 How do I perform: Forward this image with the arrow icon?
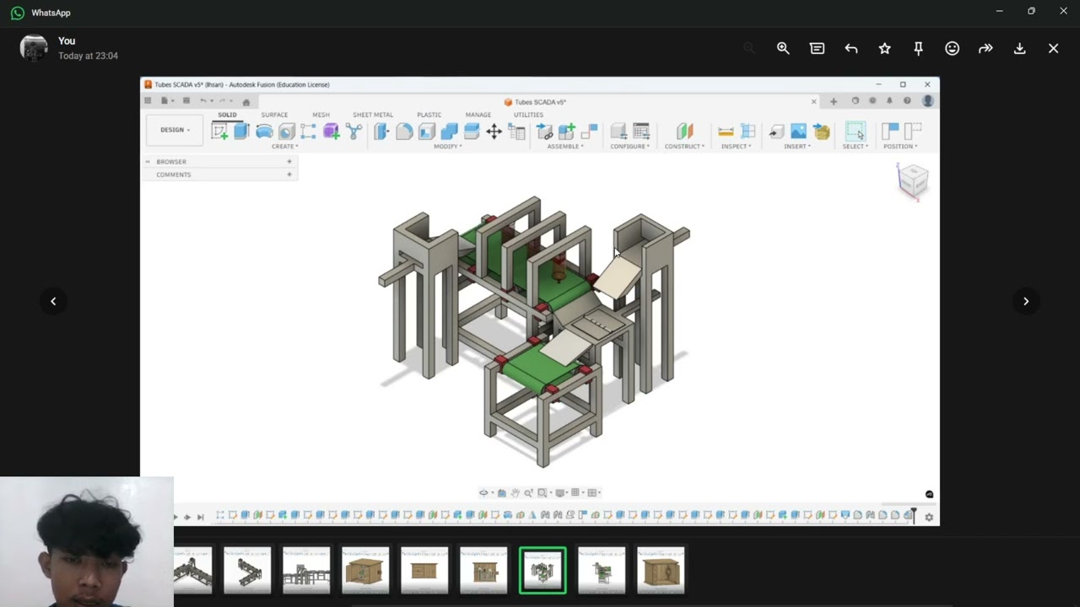pyautogui.click(x=985, y=48)
